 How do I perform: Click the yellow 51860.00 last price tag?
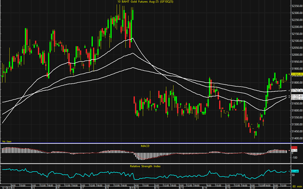296,74
